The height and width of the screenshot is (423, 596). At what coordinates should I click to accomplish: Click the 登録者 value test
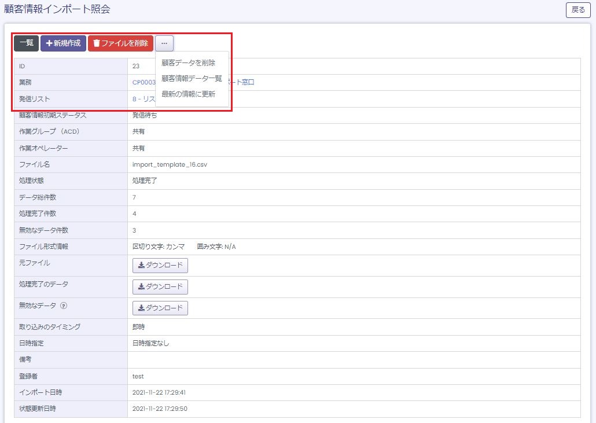(x=138, y=376)
